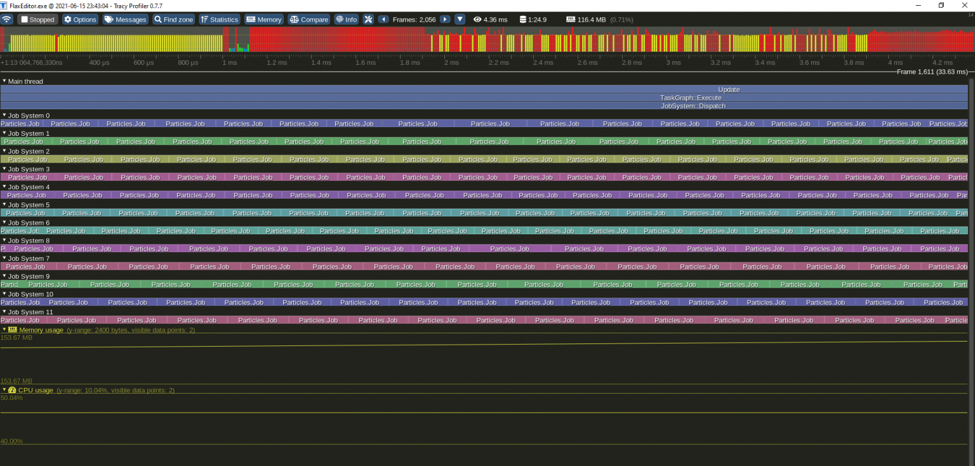
Task: Click the wrench and screwdriver tools icon
Action: pyautogui.click(x=369, y=20)
